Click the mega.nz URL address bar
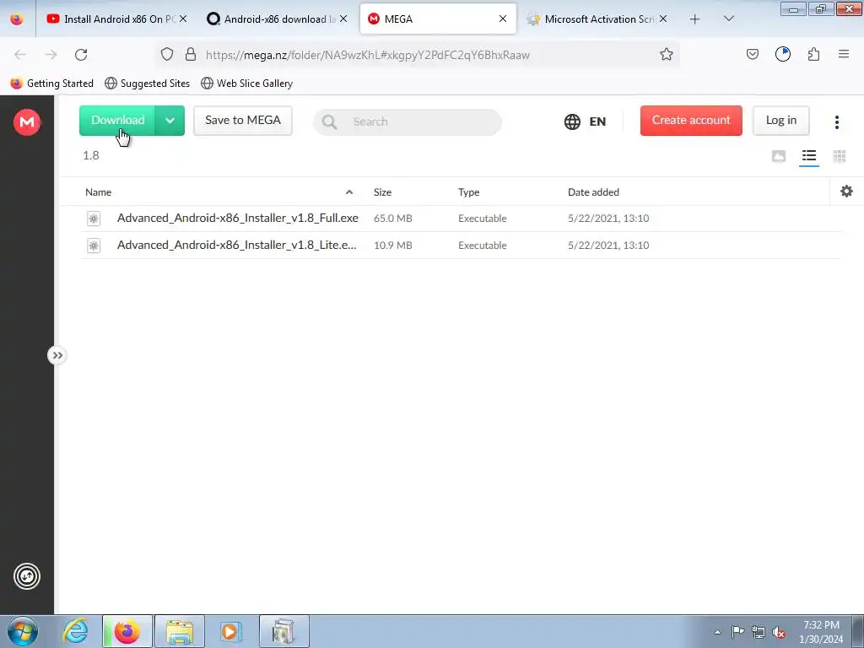The image size is (864, 648). pos(368,55)
